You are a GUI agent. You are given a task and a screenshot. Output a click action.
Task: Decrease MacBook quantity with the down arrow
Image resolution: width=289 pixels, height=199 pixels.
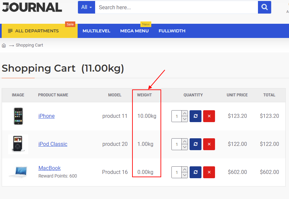pyautogui.click(x=185, y=175)
